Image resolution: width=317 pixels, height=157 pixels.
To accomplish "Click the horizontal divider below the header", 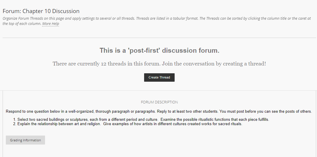I will [159, 38].
